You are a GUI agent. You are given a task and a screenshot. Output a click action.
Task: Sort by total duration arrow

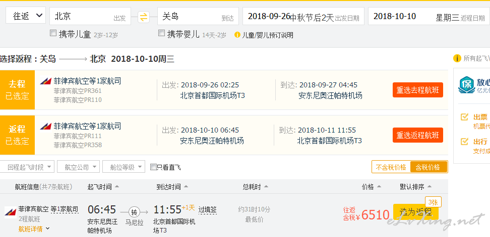266,187
